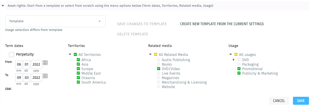Viewport: 313px width, 108px height.
Task: Open the From date calendar picker icon
Action: (x=45, y=63)
